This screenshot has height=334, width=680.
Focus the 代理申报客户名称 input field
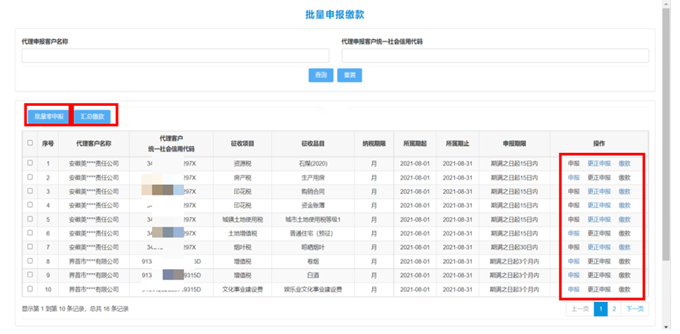click(175, 55)
